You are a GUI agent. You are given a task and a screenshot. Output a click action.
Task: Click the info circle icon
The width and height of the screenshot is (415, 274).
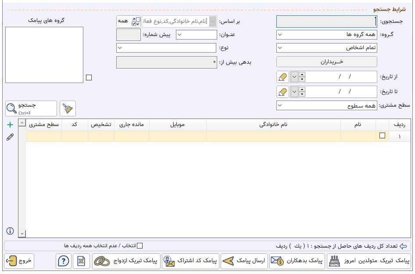10,231
